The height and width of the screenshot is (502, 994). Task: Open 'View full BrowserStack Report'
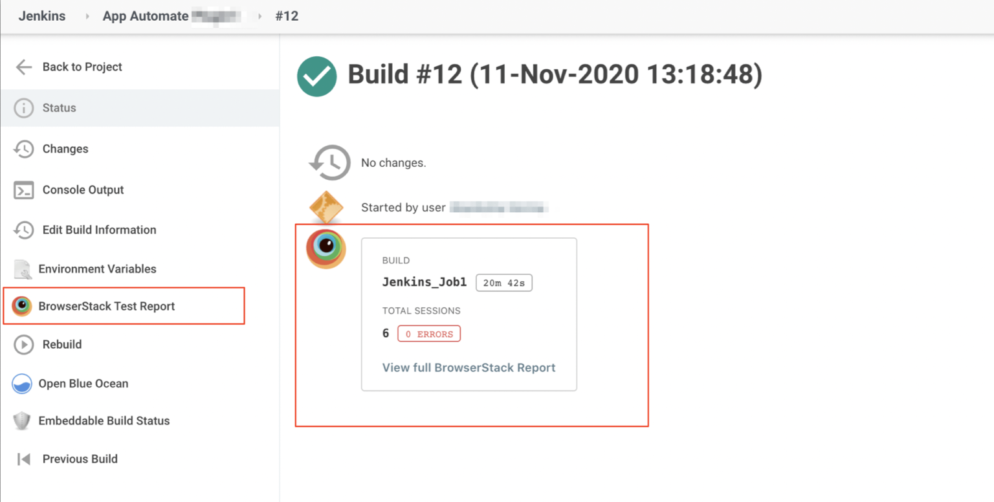pos(469,367)
